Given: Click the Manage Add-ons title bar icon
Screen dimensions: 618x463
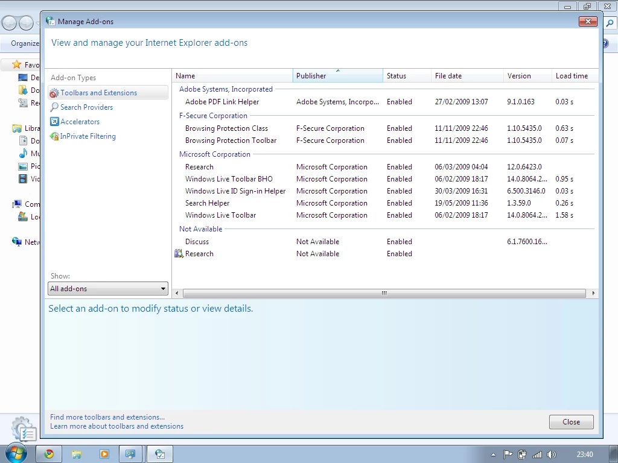Looking at the screenshot, I should pyautogui.click(x=50, y=21).
